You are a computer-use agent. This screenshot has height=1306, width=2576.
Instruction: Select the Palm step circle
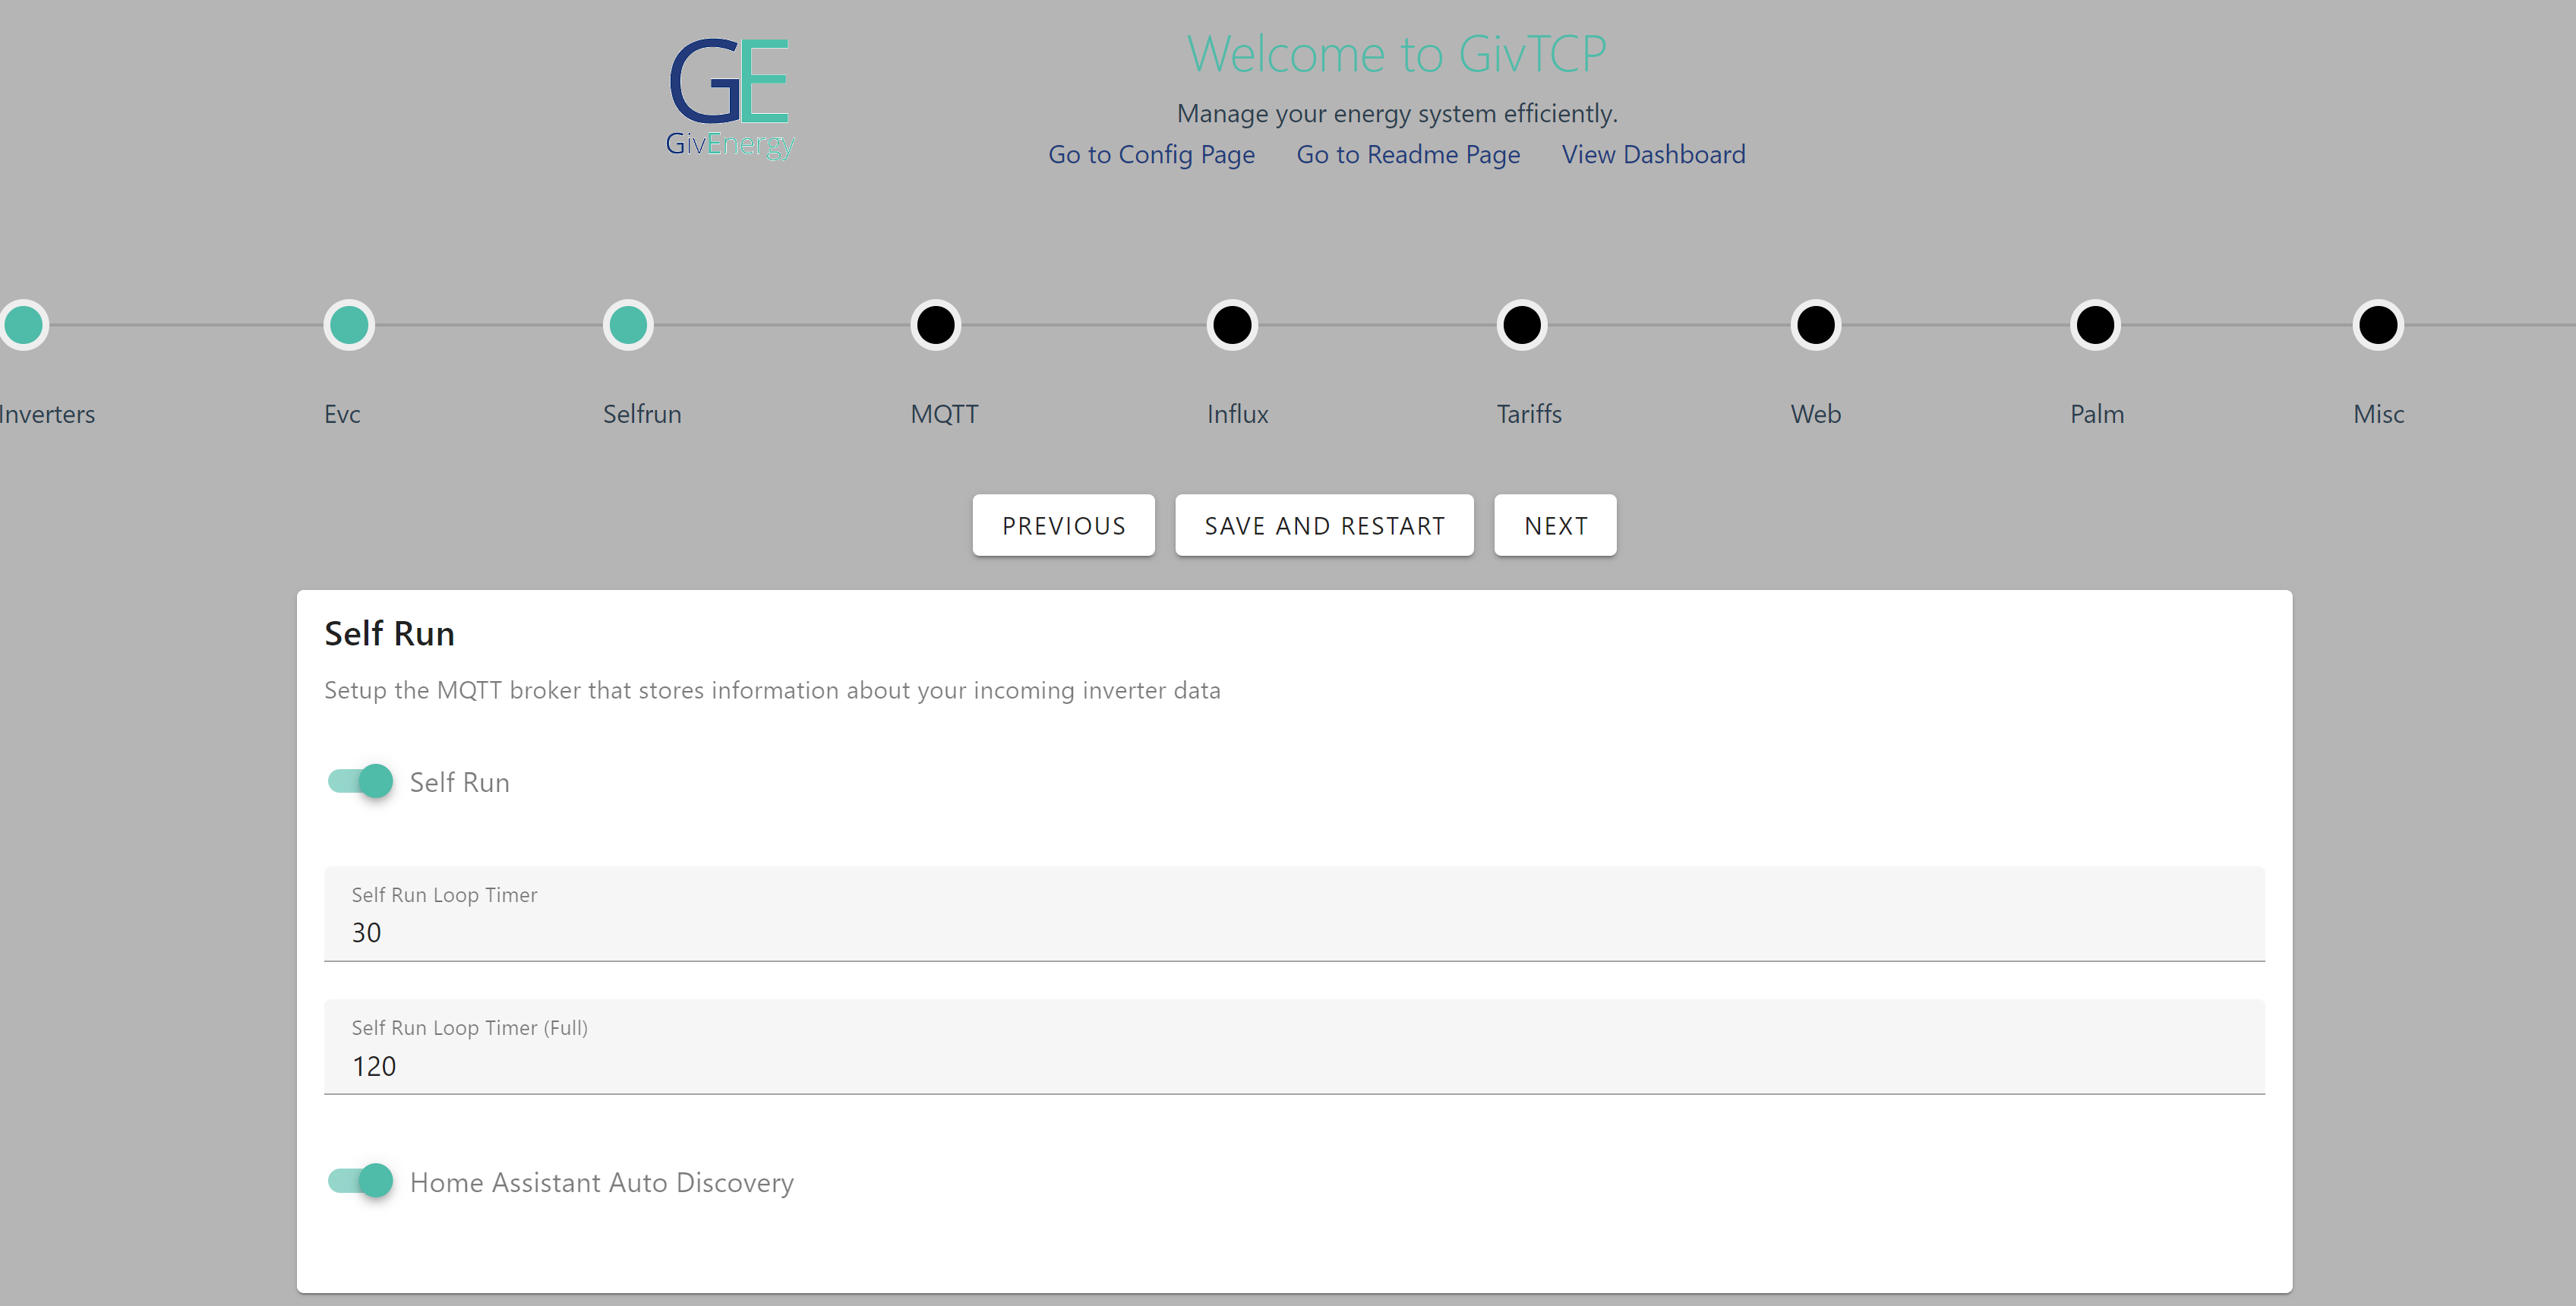[x=2095, y=325]
